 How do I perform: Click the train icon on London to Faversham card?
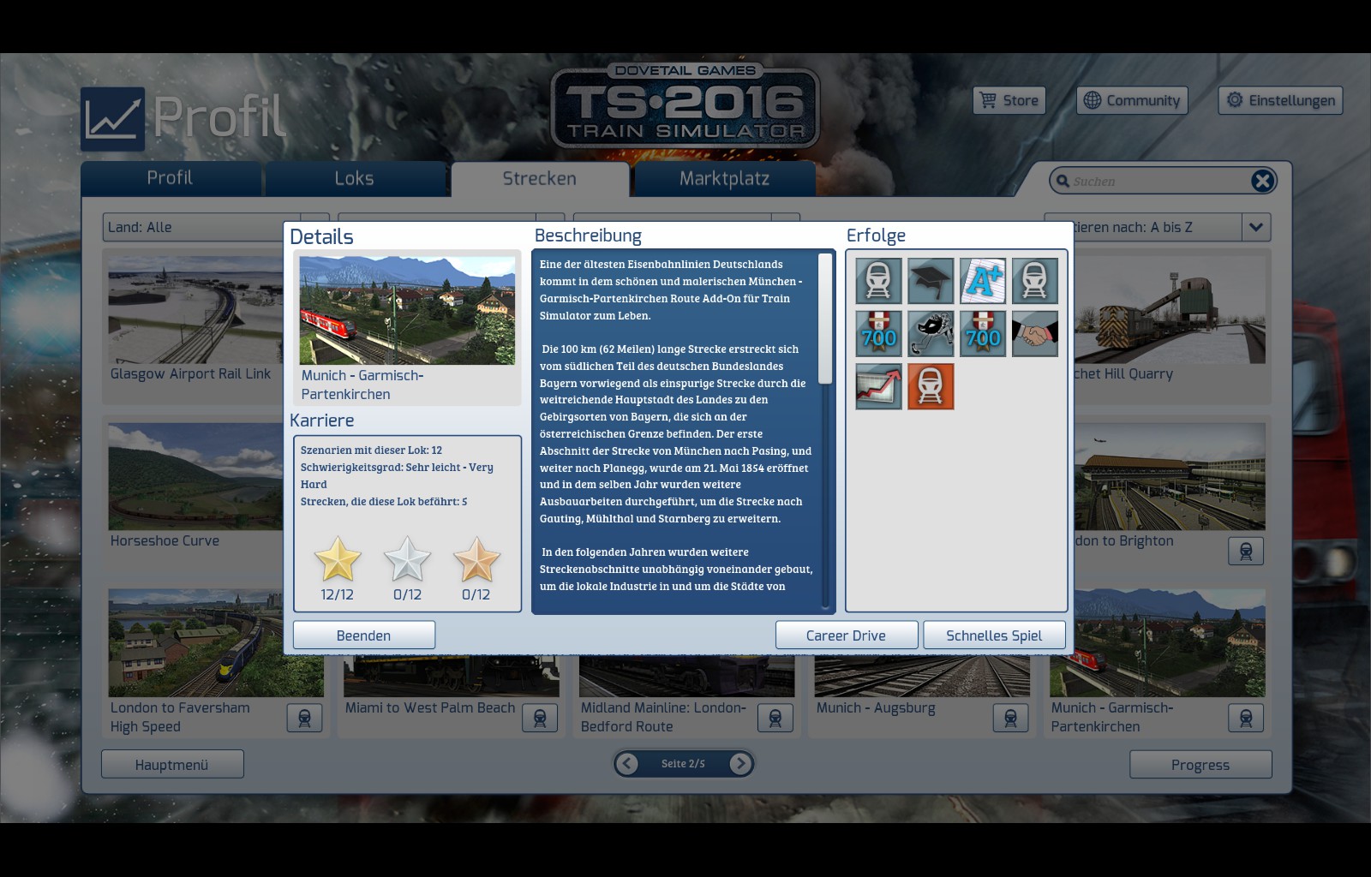(304, 718)
